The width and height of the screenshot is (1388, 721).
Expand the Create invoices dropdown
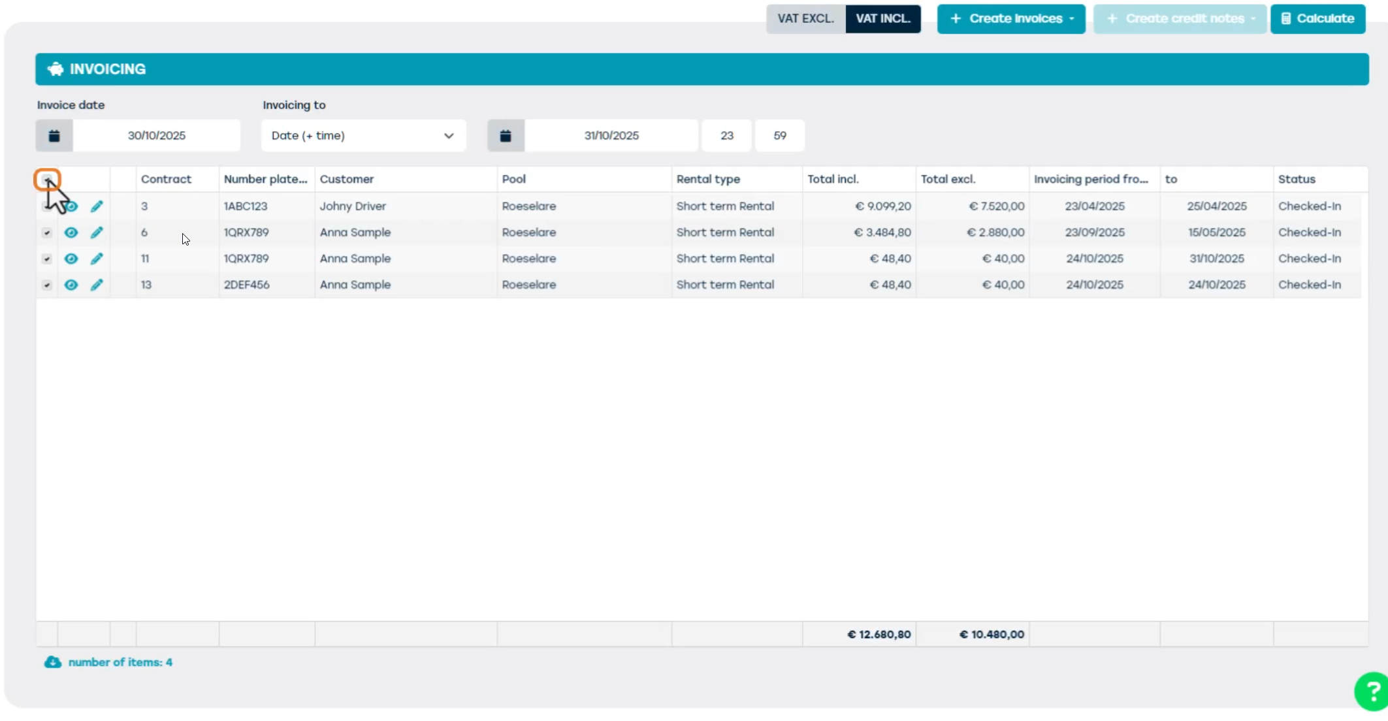(x=1010, y=19)
